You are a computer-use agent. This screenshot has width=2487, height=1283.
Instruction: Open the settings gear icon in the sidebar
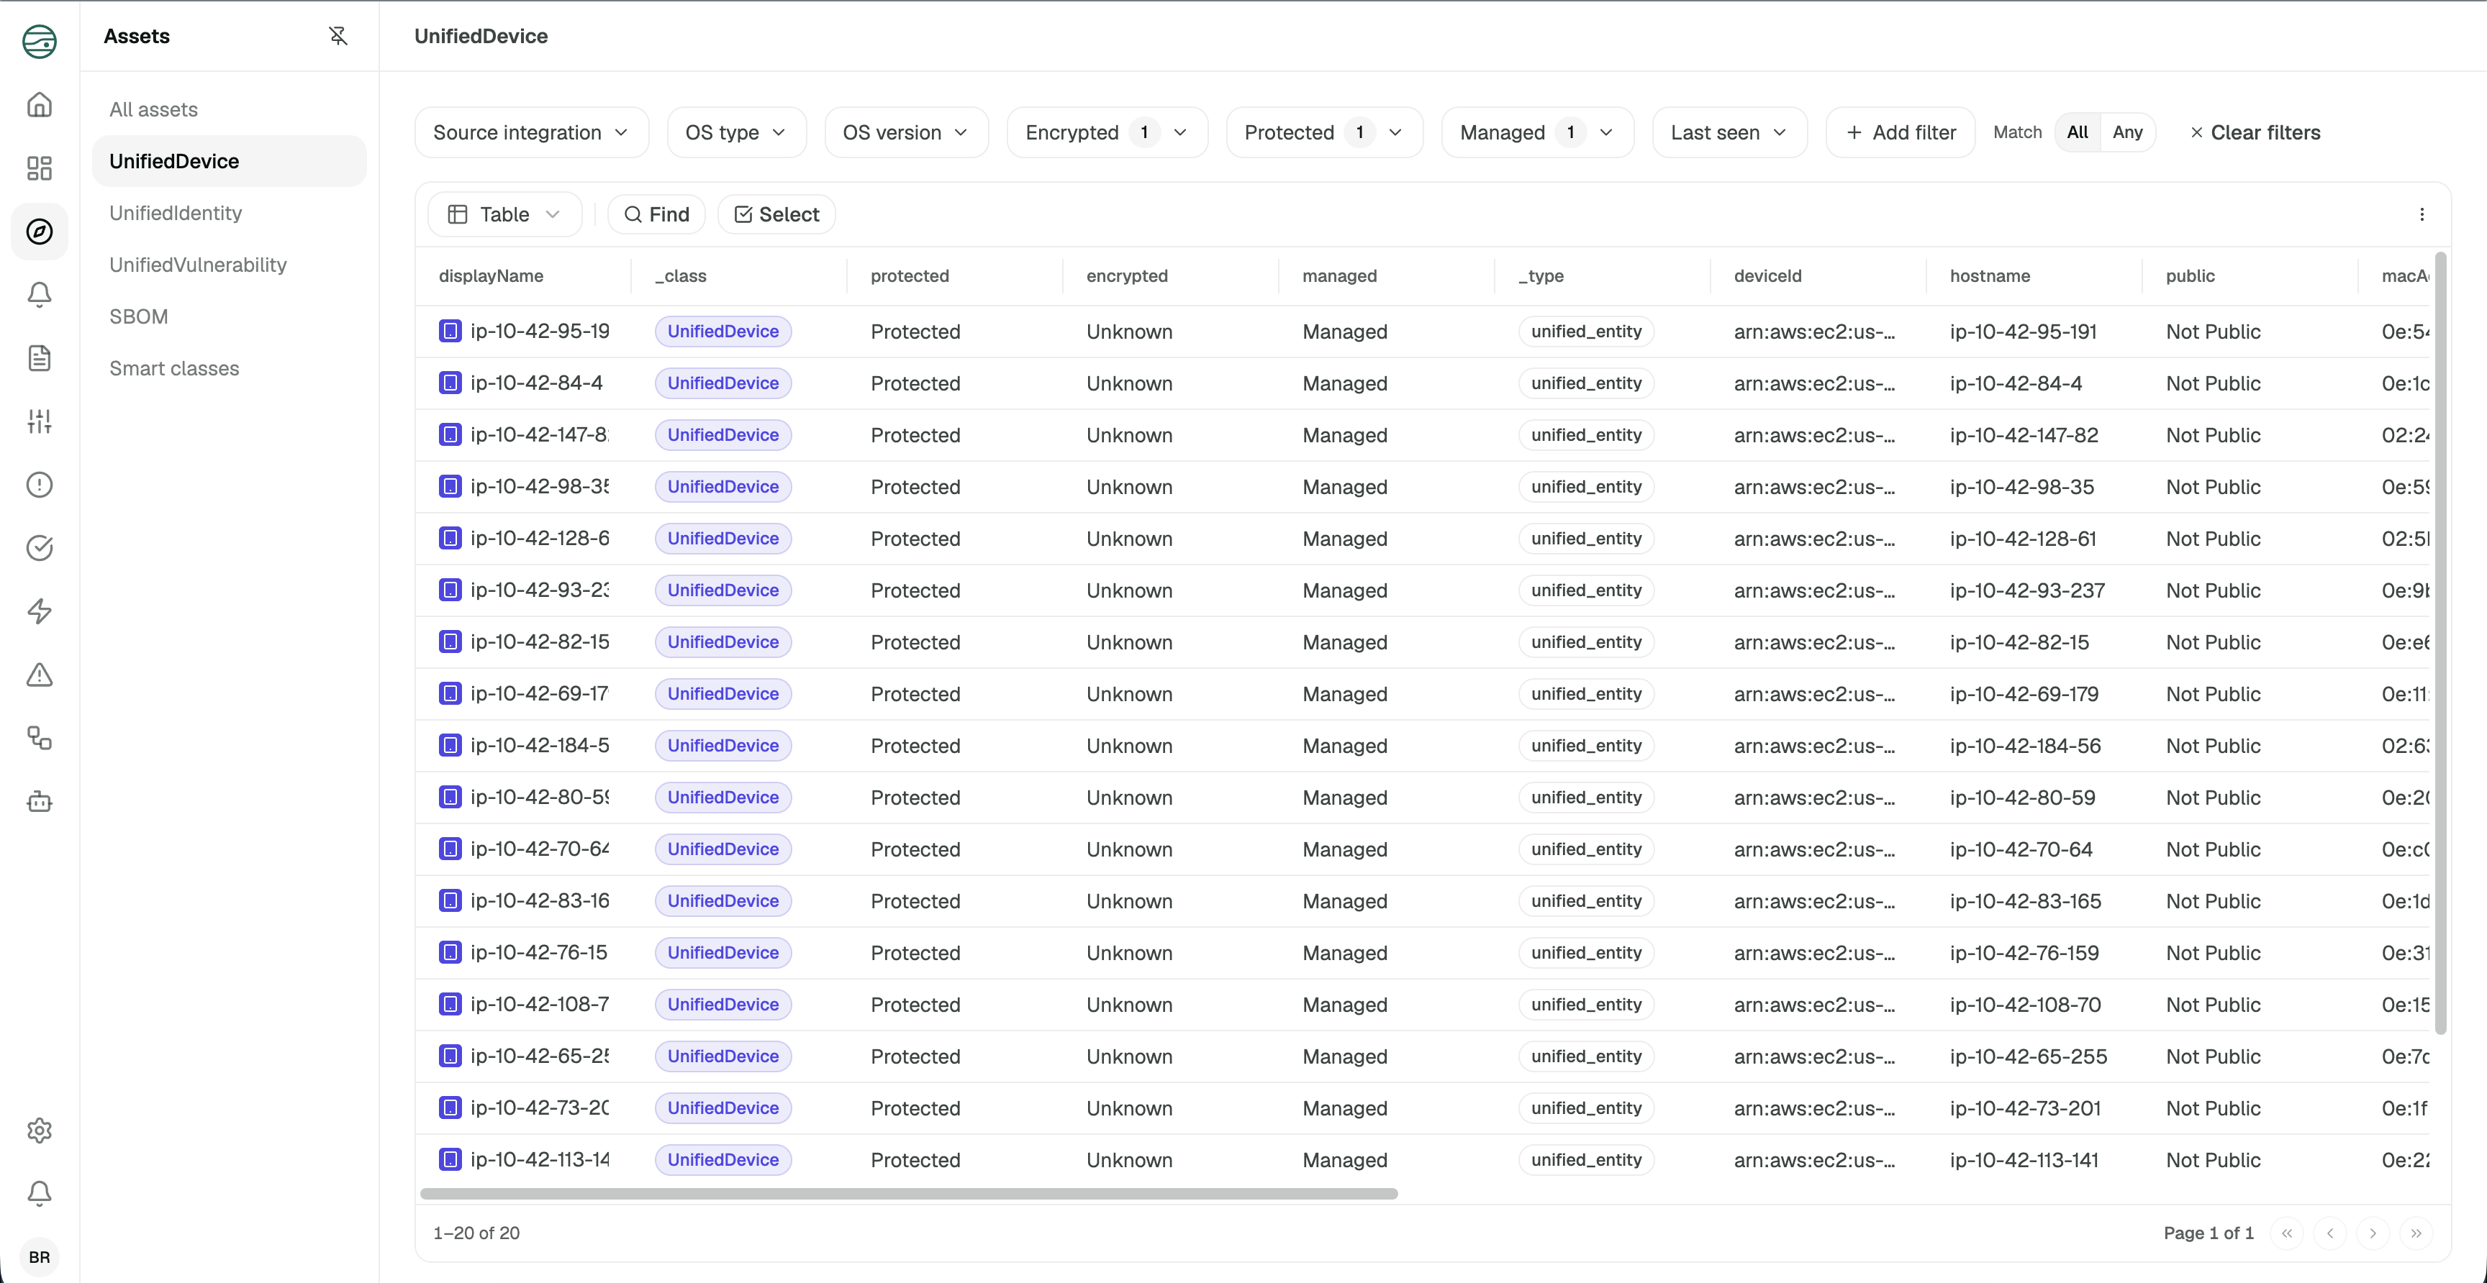[40, 1131]
